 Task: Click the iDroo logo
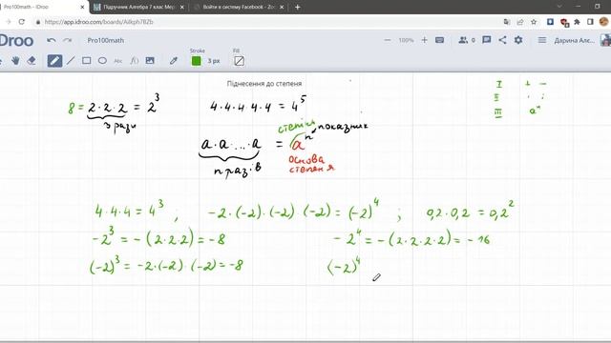point(16,40)
